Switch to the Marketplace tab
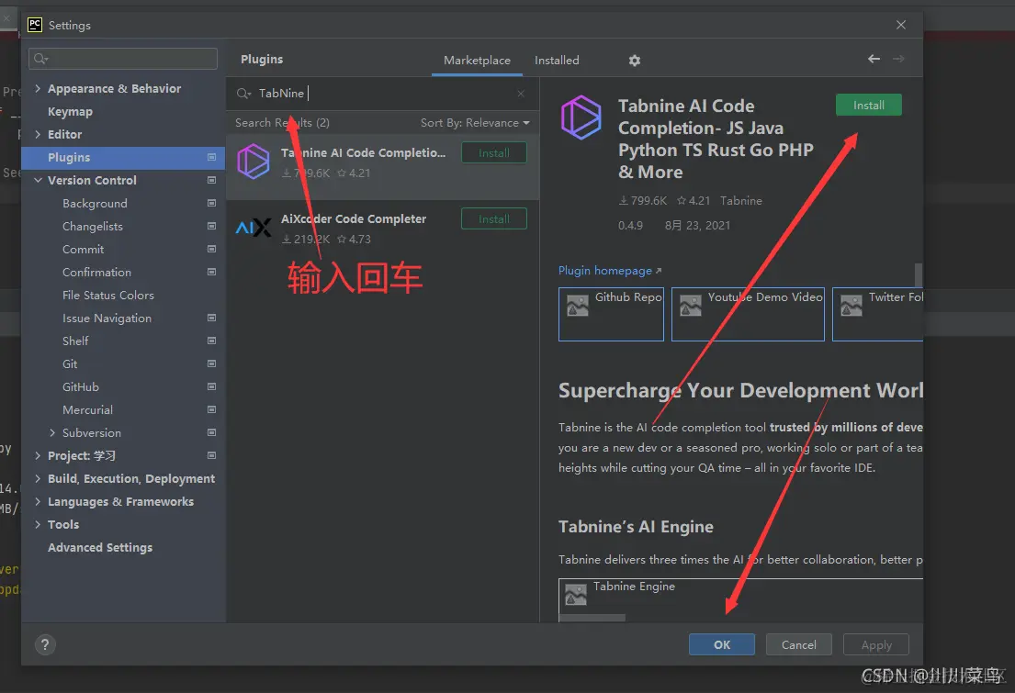Screen dimensions: 1015x693 [x=477, y=61]
